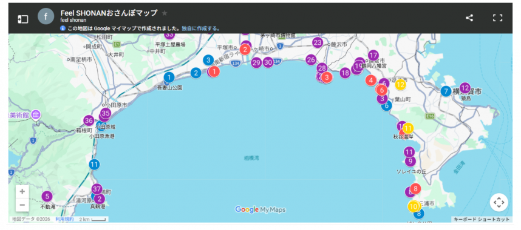This screenshot has width=521, height=230.
Task: Select purple marker 30
Action: (268, 62)
